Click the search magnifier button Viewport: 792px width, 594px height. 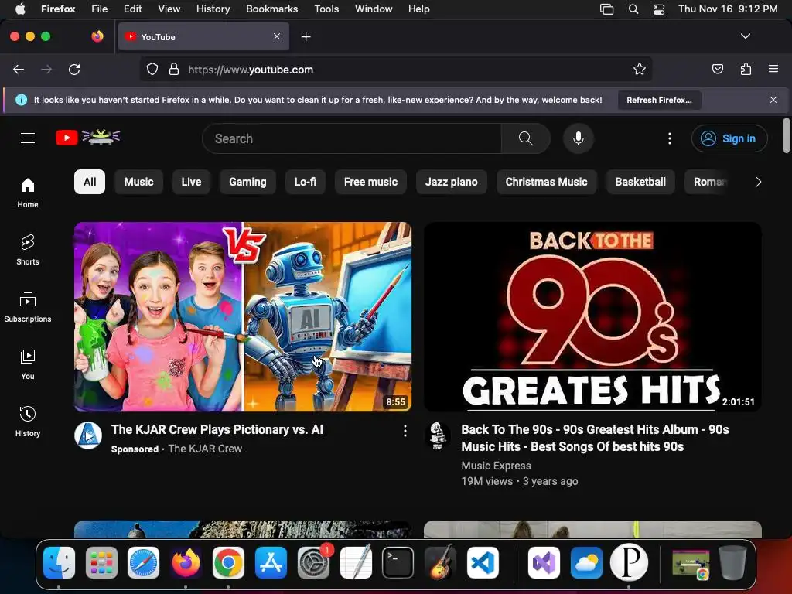tap(525, 138)
